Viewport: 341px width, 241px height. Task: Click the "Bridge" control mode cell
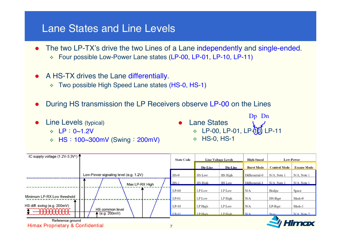[x=274, y=191]
